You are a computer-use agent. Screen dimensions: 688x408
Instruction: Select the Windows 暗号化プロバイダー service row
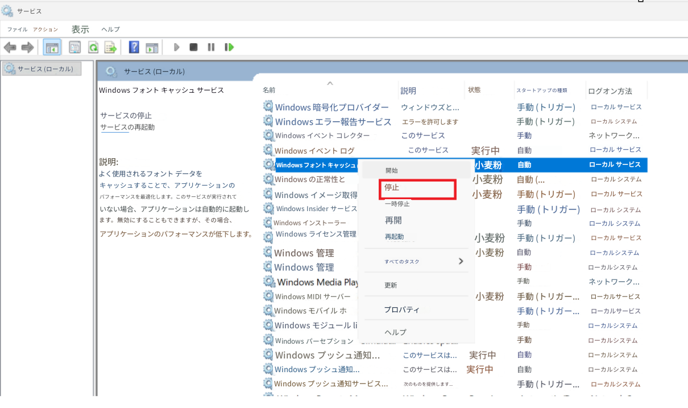coord(455,107)
